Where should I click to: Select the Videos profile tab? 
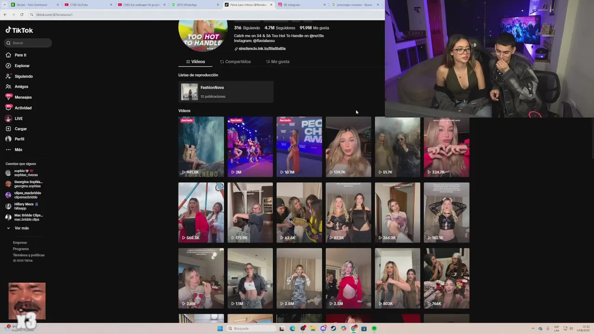195,62
